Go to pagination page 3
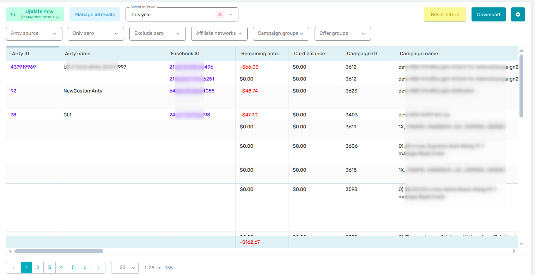535x275 pixels. coord(49,268)
